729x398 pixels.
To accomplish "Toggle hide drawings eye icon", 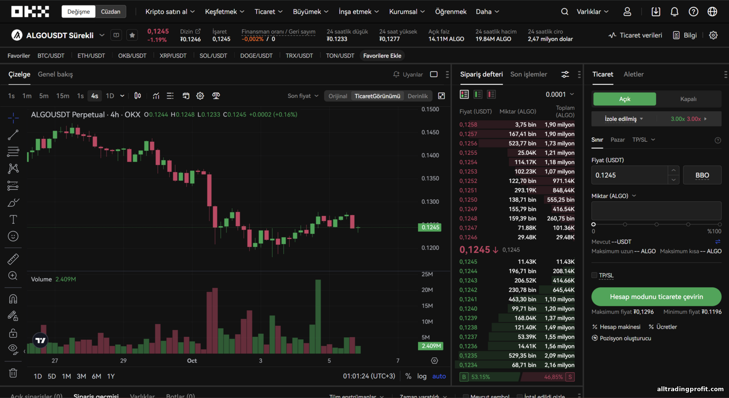I will pyautogui.click(x=13, y=349).
